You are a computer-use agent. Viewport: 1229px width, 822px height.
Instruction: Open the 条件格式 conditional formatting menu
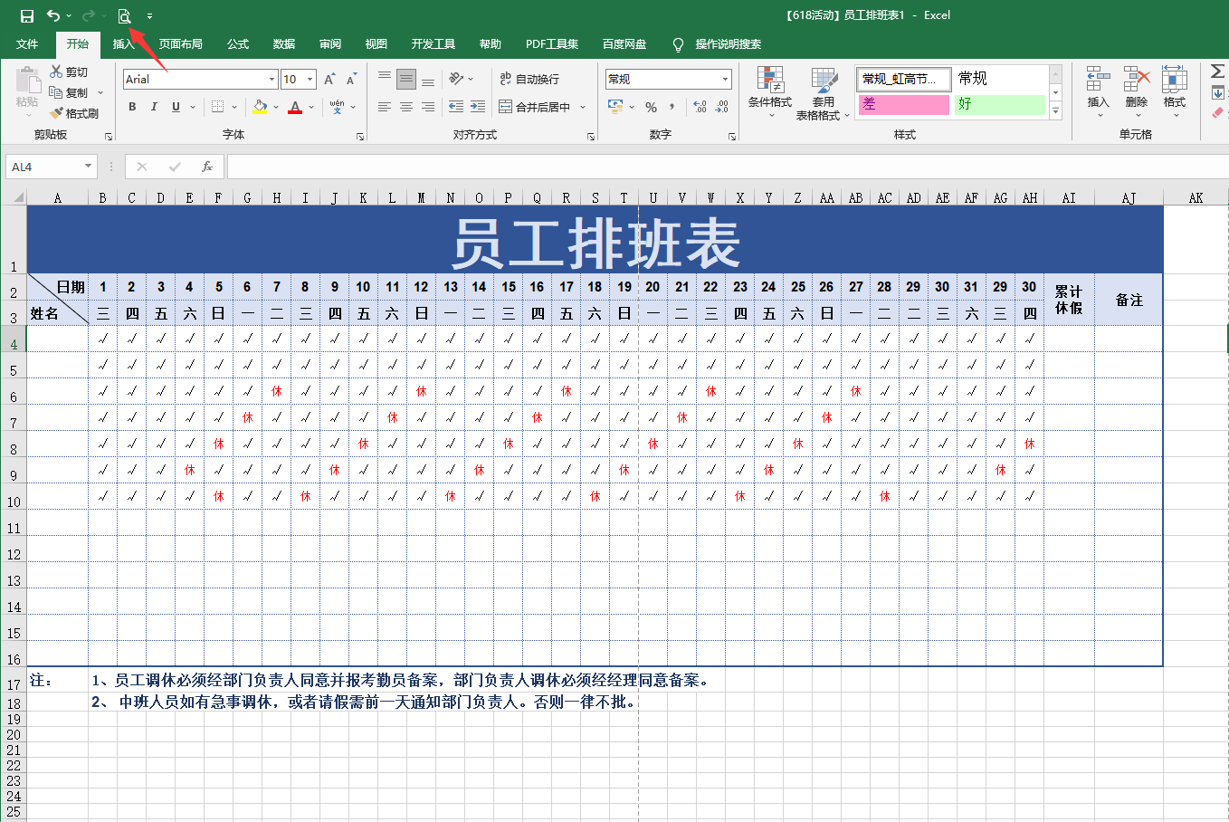point(770,92)
